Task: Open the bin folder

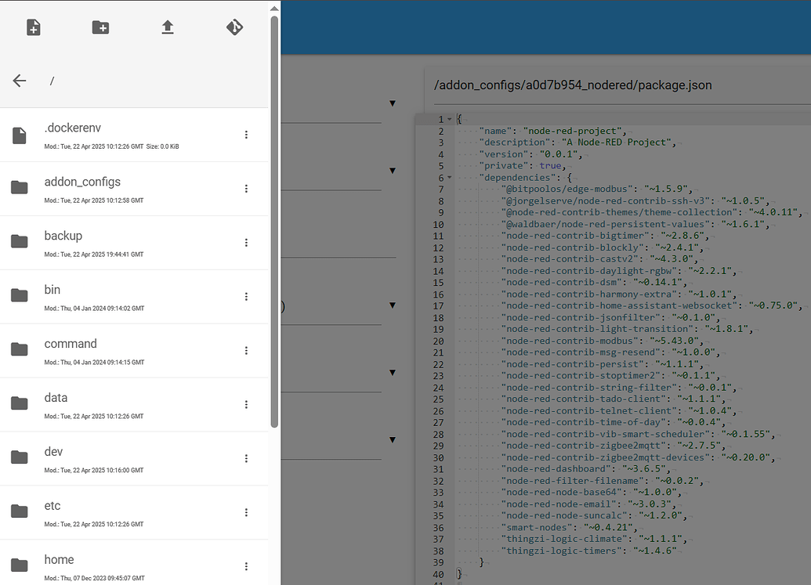Action: 134,297
